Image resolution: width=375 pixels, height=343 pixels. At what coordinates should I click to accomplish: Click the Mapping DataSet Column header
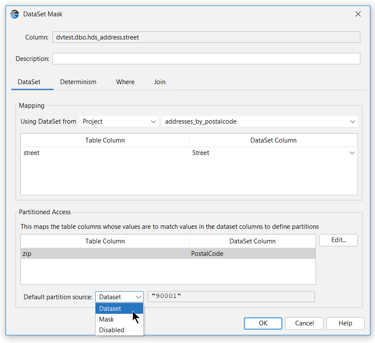coord(273,140)
